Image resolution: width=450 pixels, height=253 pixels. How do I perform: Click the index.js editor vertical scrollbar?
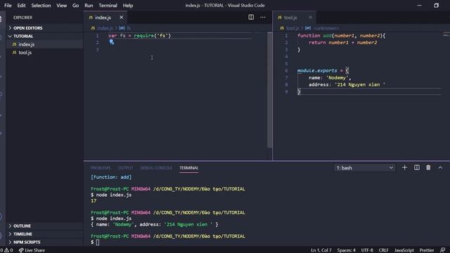click(269, 89)
